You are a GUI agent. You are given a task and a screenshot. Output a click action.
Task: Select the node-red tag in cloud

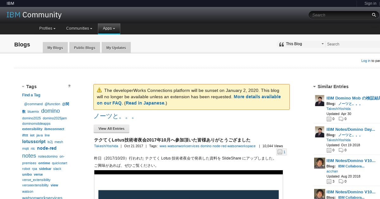[47, 148]
